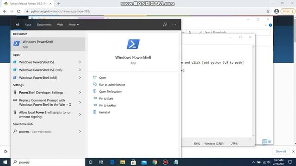Image resolution: width=296 pixels, height=166 pixels.
Task: Open the More filter dropdown
Action: (74, 24)
